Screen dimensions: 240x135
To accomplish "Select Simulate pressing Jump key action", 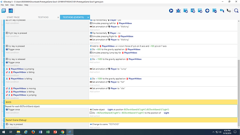I will 113,53.
